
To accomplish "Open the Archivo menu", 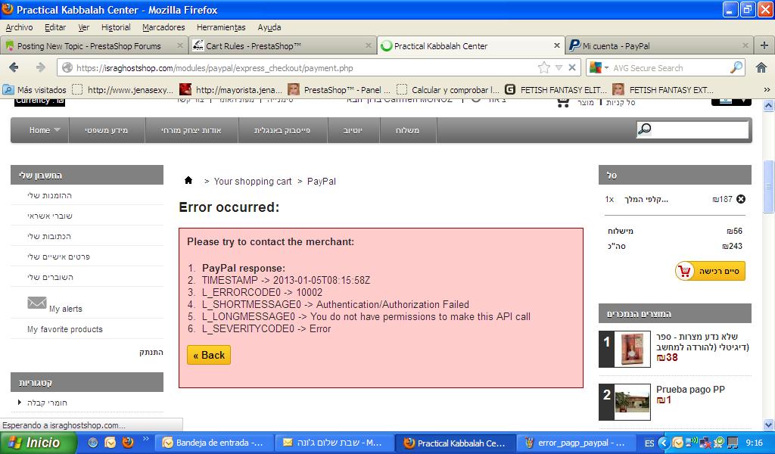I will [19, 27].
